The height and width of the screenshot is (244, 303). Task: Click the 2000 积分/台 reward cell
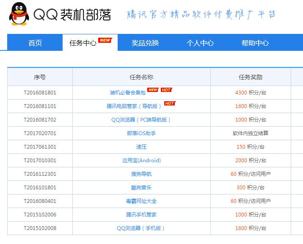251,161
